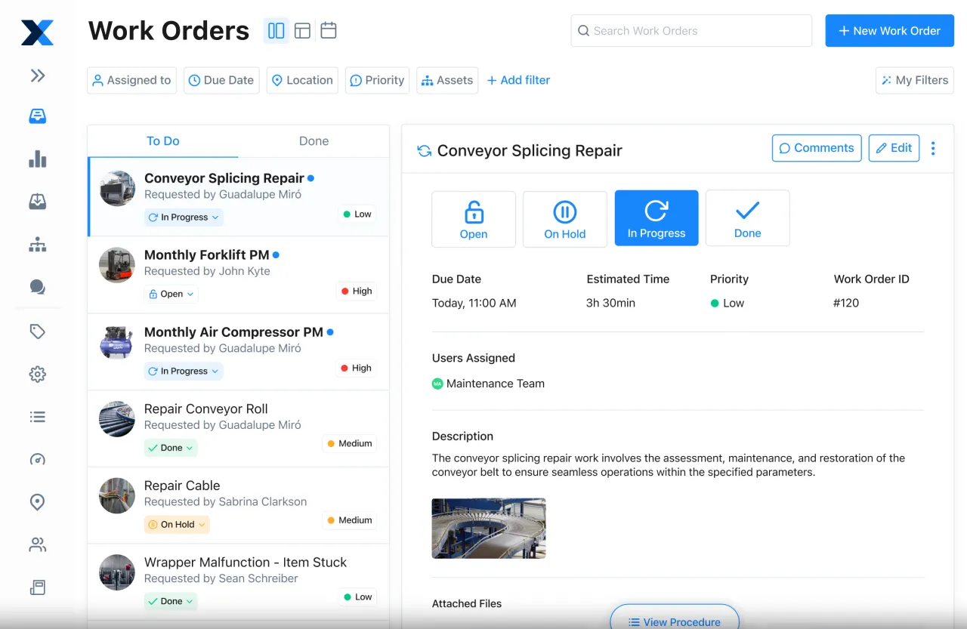Open the Reporting bar chart icon in sidebar

click(37, 159)
